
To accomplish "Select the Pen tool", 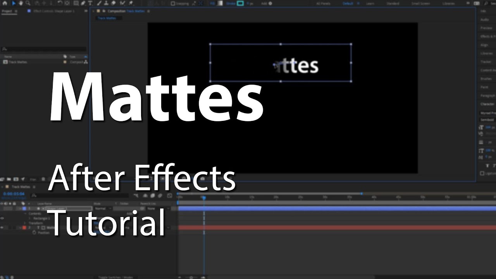I will 83,3.
